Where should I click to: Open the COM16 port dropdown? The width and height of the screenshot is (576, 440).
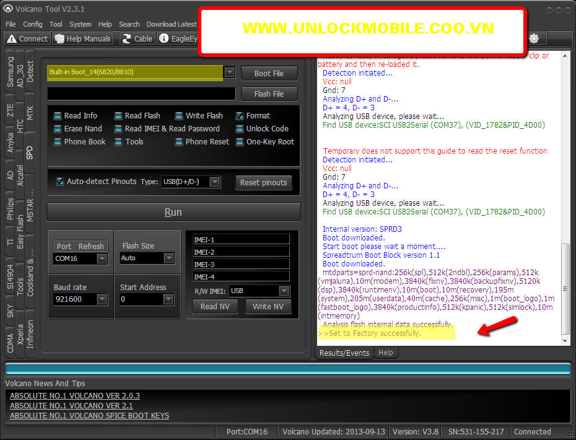(x=102, y=258)
